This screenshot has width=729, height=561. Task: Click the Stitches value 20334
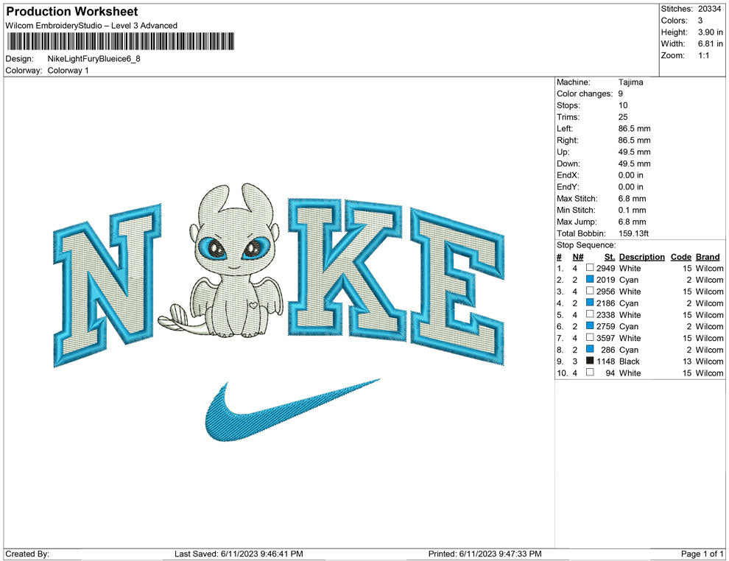point(709,9)
